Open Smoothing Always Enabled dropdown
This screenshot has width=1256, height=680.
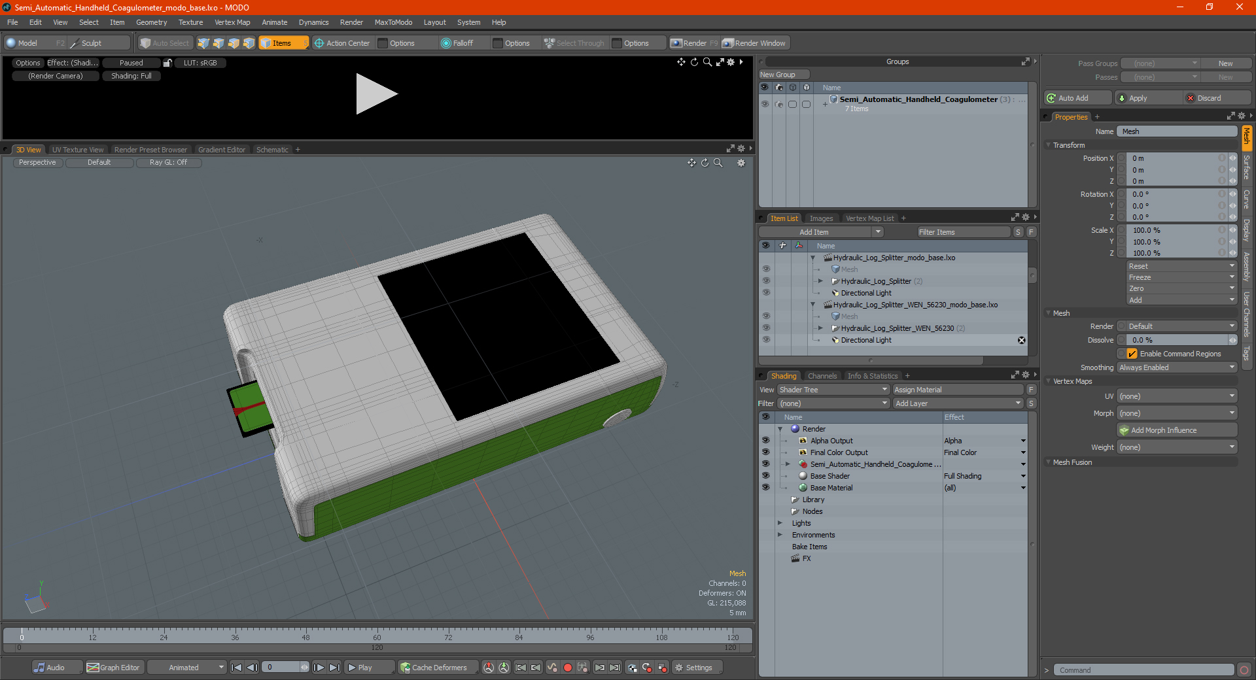1177,367
